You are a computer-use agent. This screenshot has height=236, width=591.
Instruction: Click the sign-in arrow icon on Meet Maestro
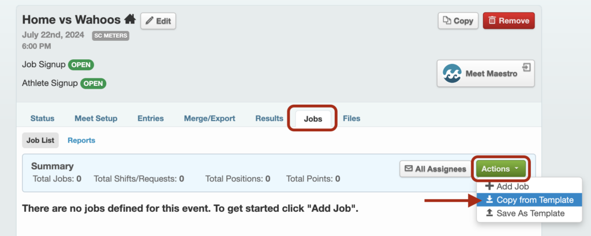(526, 67)
